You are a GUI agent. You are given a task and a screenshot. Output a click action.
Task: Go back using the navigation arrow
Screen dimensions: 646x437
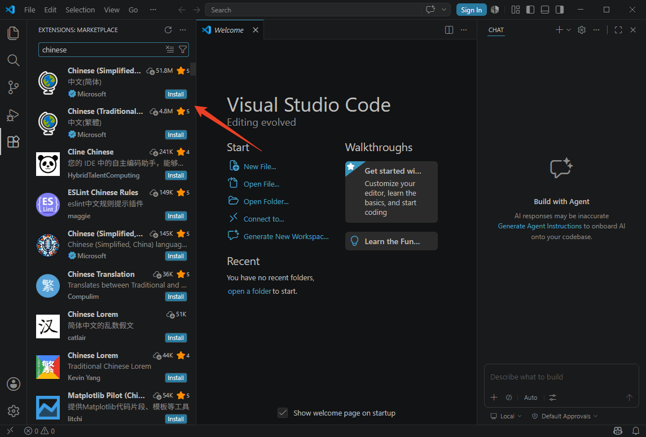point(182,10)
